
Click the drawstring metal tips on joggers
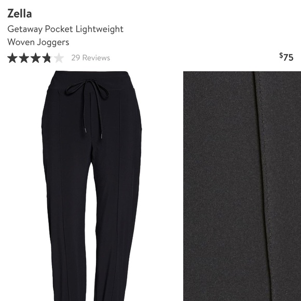[93, 133]
